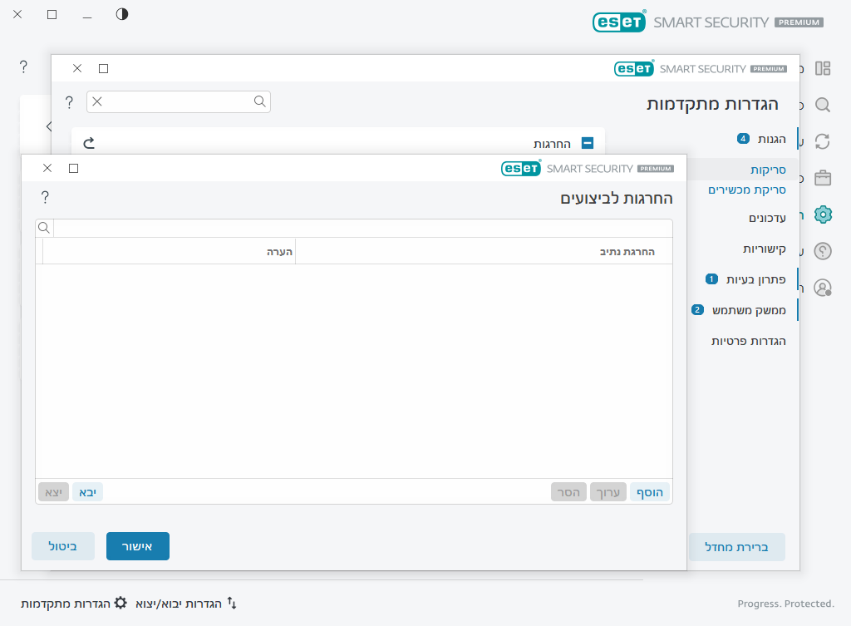Click the ערוך edit button
Image resolution: width=851 pixels, height=626 pixels.
click(x=608, y=492)
